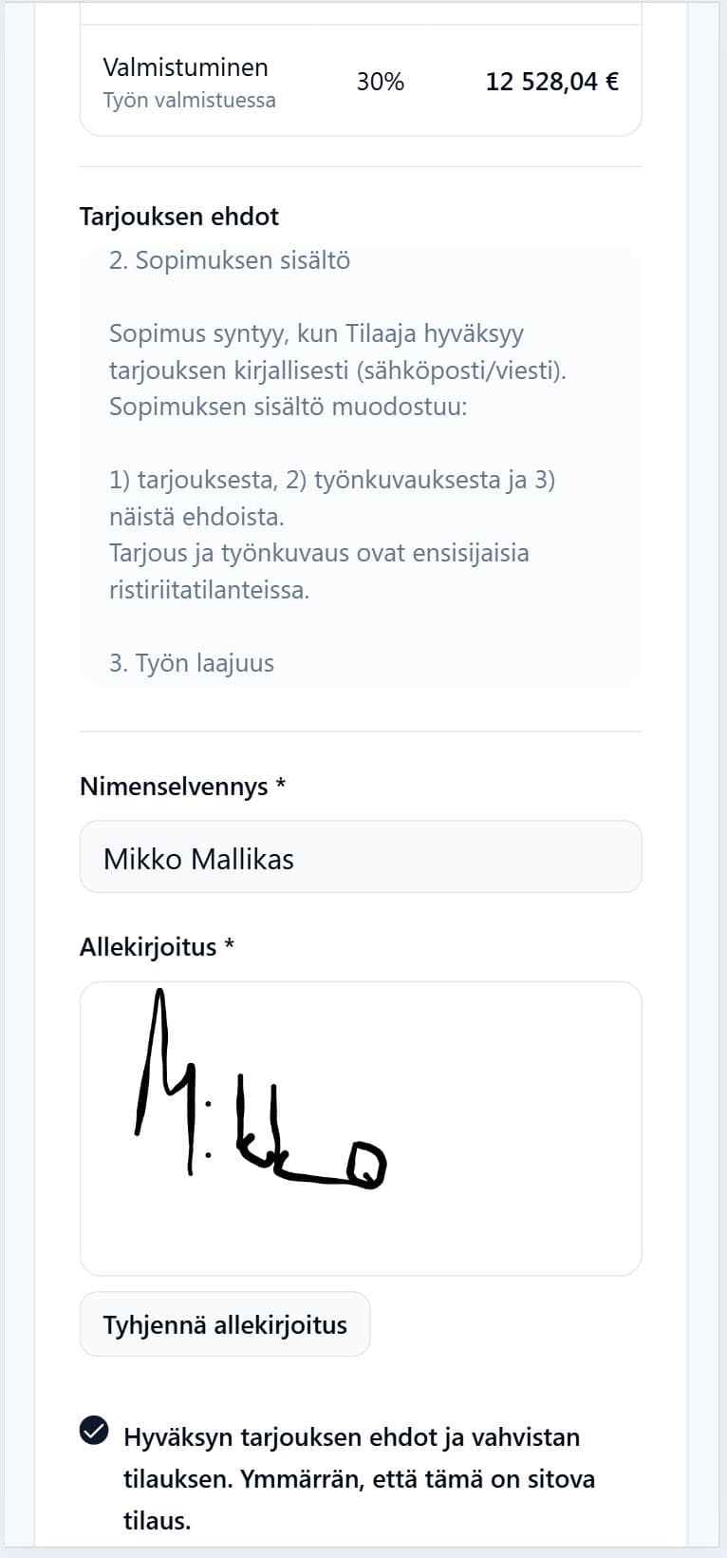Click the Tarjouksen ehdot terms text box
Image resolution: width=727 pixels, height=1558 pixels.
click(x=361, y=467)
